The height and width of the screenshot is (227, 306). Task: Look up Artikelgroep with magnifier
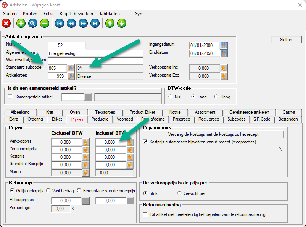pyautogui.click(x=71, y=76)
